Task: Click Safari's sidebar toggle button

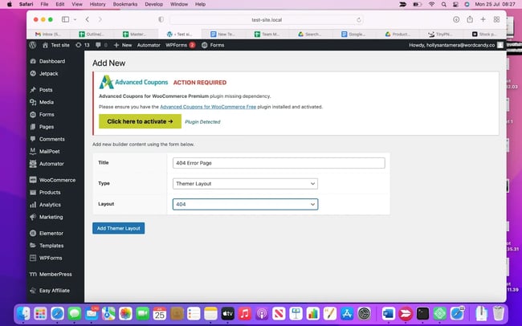Action: pyautogui.click(x=64, y=18)
